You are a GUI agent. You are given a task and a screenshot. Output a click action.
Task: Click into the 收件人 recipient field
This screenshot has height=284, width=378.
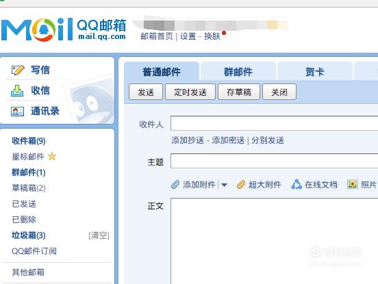(x=274, y=123)
